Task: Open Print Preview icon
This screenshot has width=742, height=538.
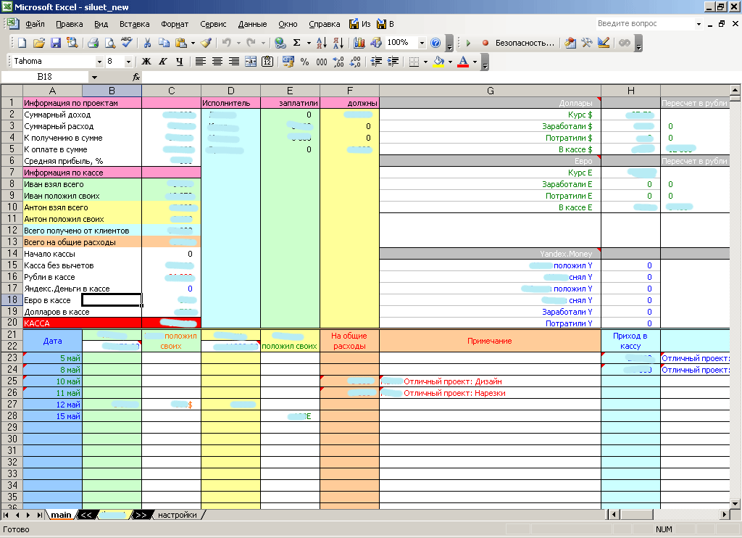Action: coord(110,43)
